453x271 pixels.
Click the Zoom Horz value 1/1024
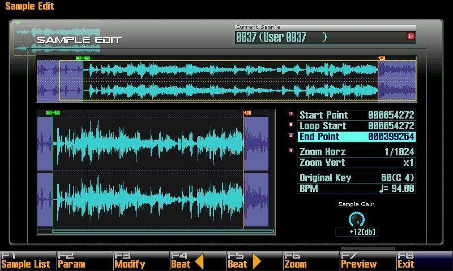[399, 151]
